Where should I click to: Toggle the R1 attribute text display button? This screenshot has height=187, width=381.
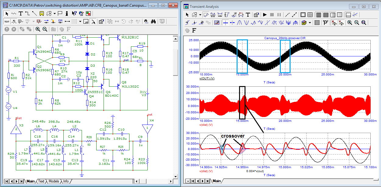[14, 21]
